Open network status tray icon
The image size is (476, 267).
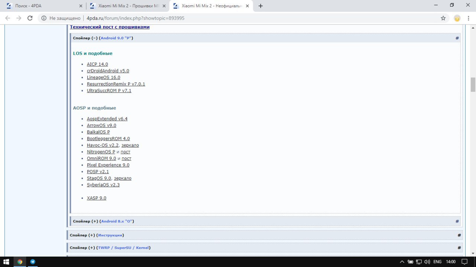pyautogui.click(x=419, y=261)
